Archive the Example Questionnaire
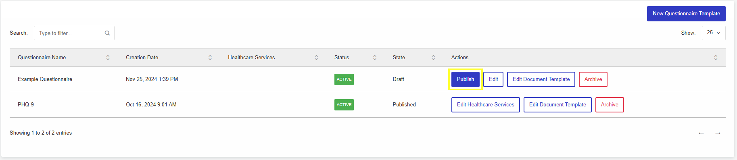The image size is (737, 160). click(593, 79)
